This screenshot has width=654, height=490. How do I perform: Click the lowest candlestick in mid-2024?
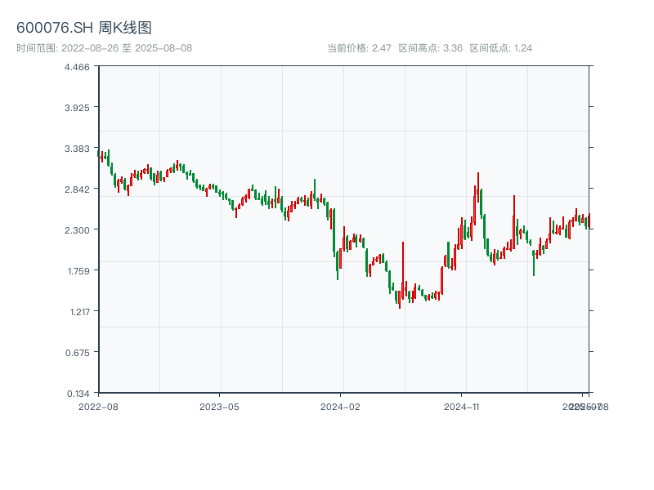[x=400, y=299]
